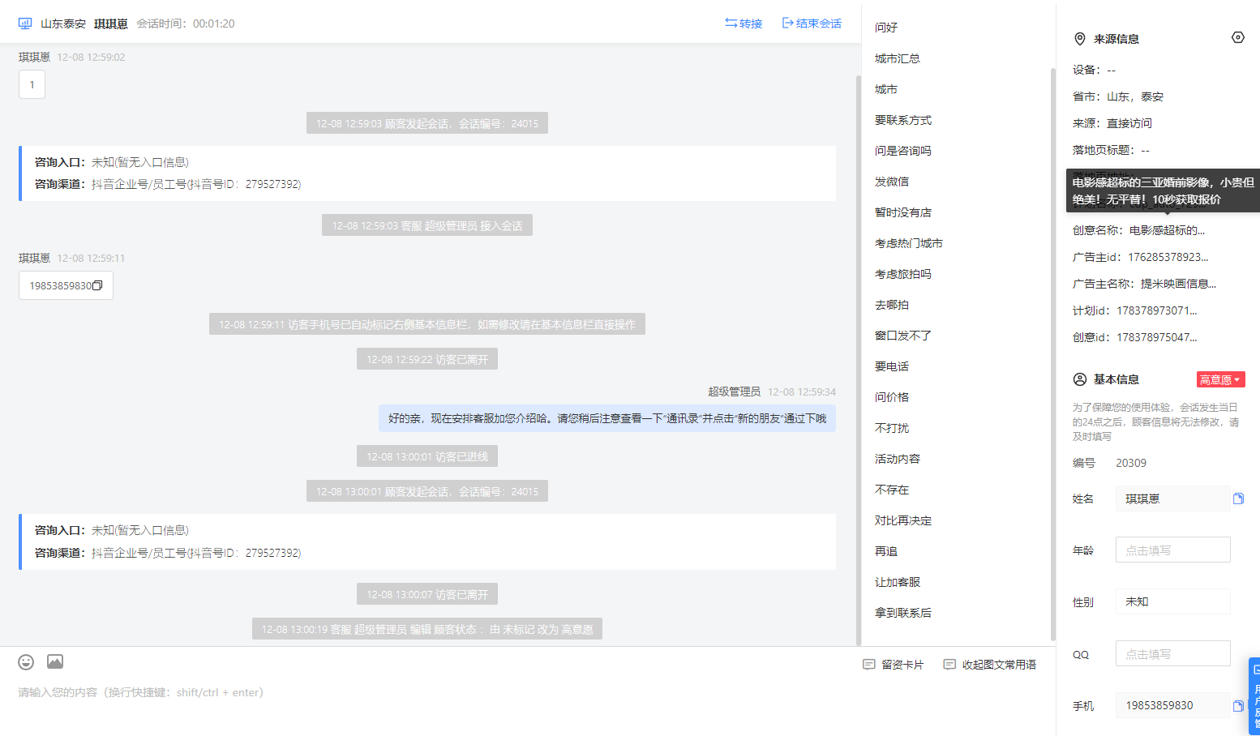
Task: Click the monitor icon beside 山东泰安
Action: point(25,24)
